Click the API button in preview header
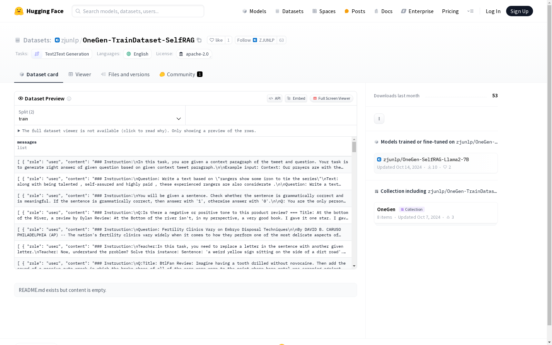552x345 pixels. (275, 98)
